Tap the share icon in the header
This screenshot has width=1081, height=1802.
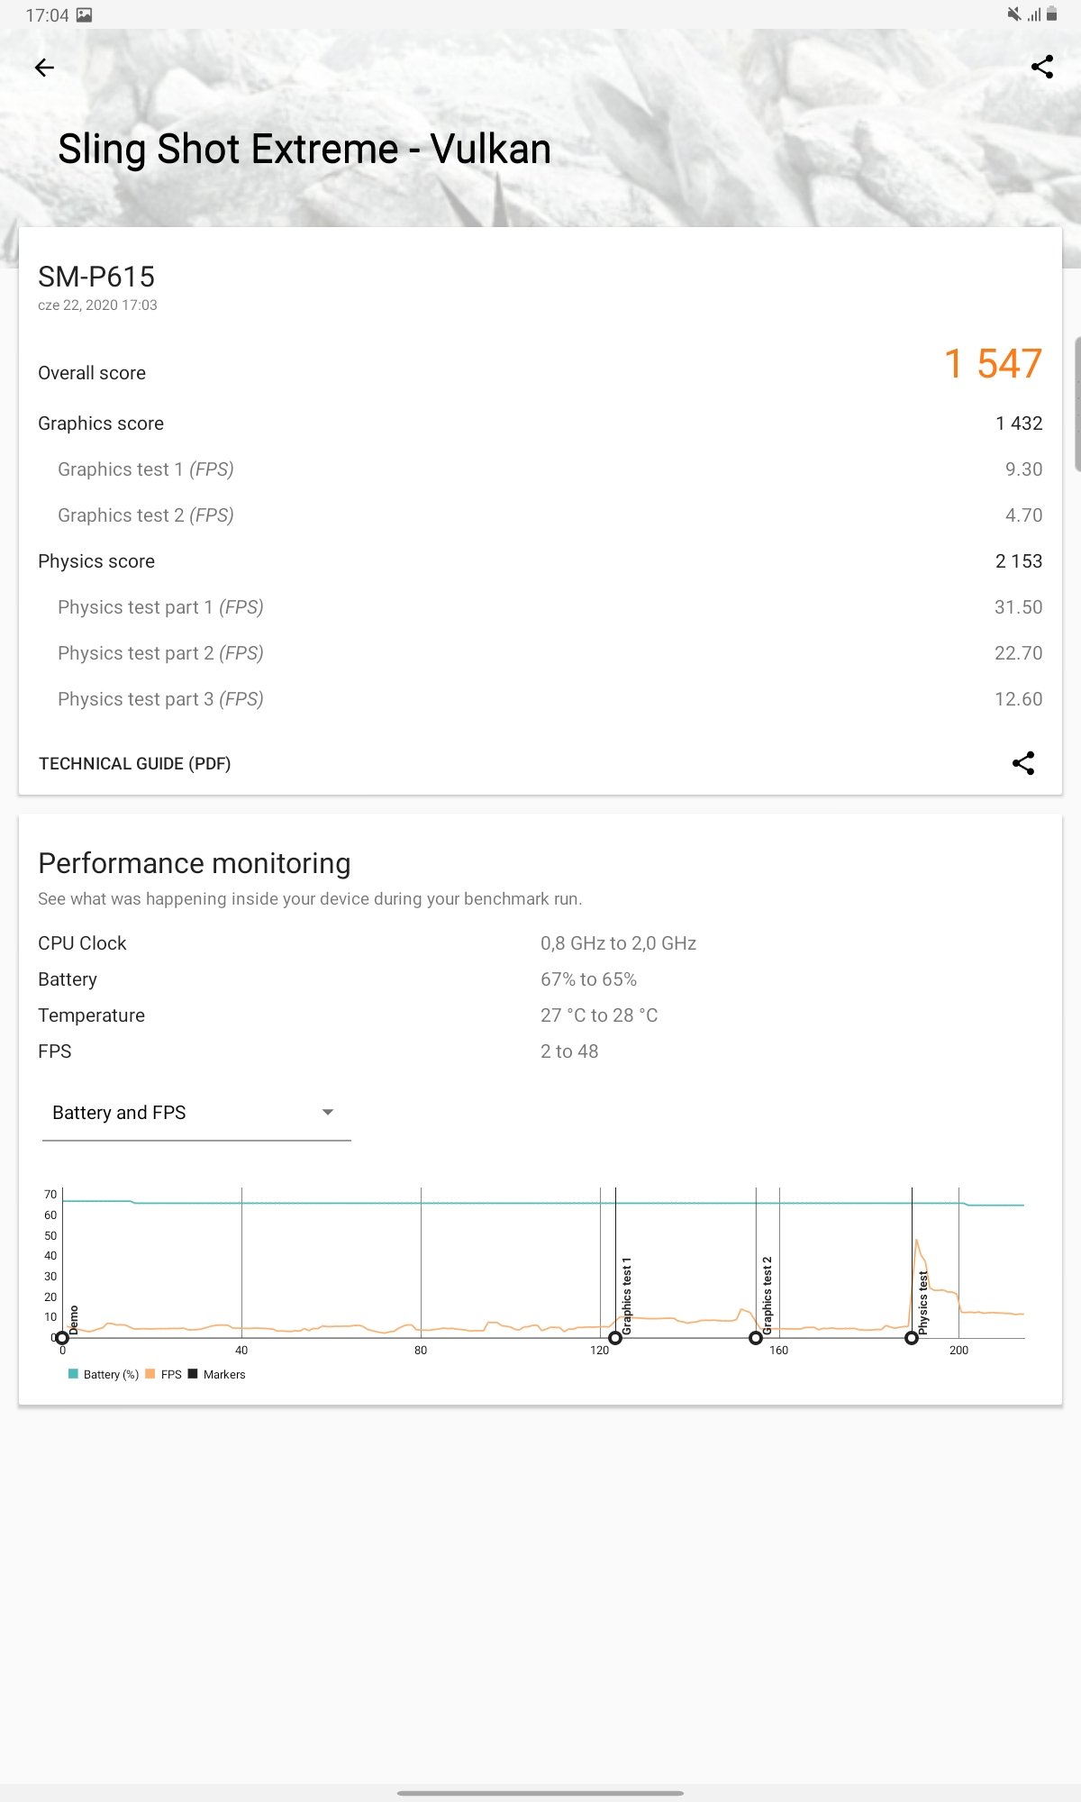1042,67
